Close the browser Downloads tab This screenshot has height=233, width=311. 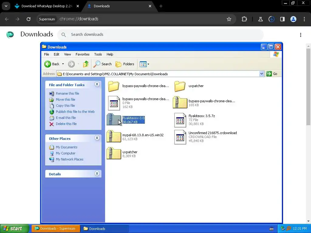150,6
